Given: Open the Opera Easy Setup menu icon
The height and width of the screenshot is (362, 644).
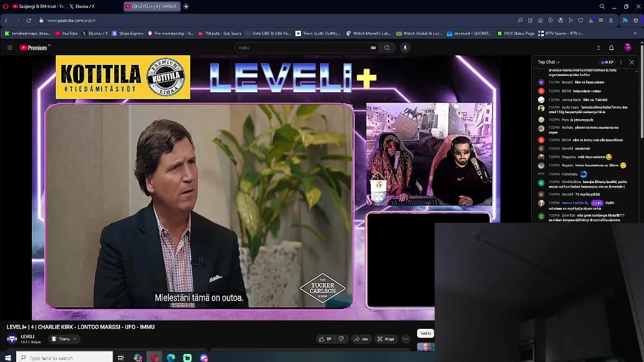Looking at the screenshot, I should [601, 21].
